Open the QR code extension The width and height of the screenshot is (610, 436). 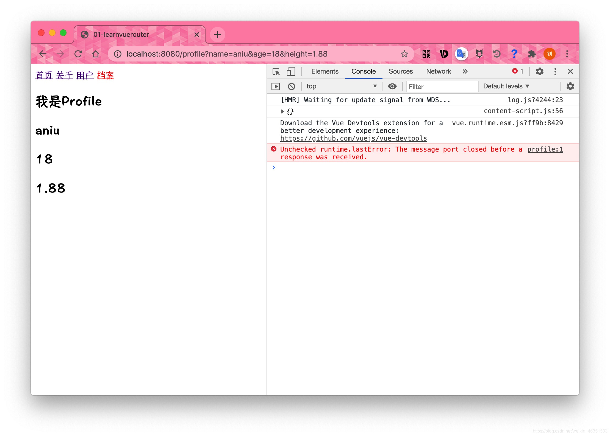(426, 54)
